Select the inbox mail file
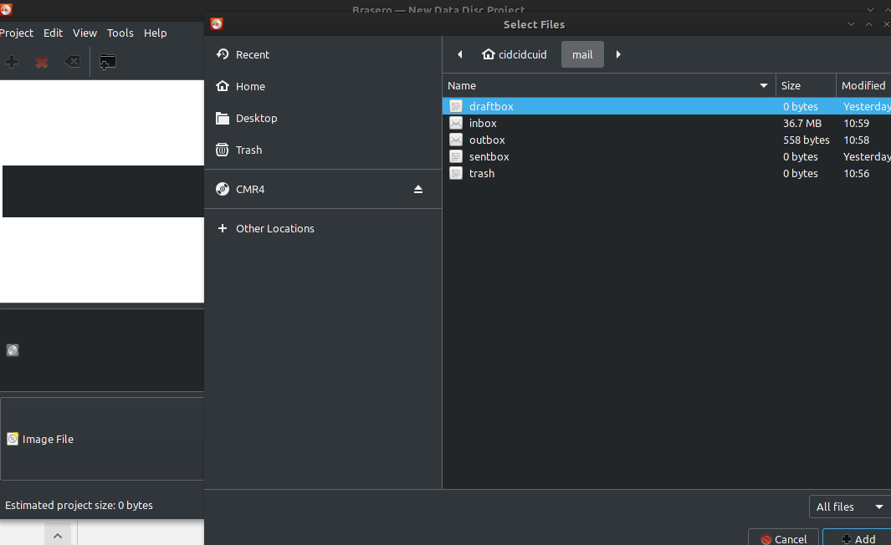 [483, 123]
